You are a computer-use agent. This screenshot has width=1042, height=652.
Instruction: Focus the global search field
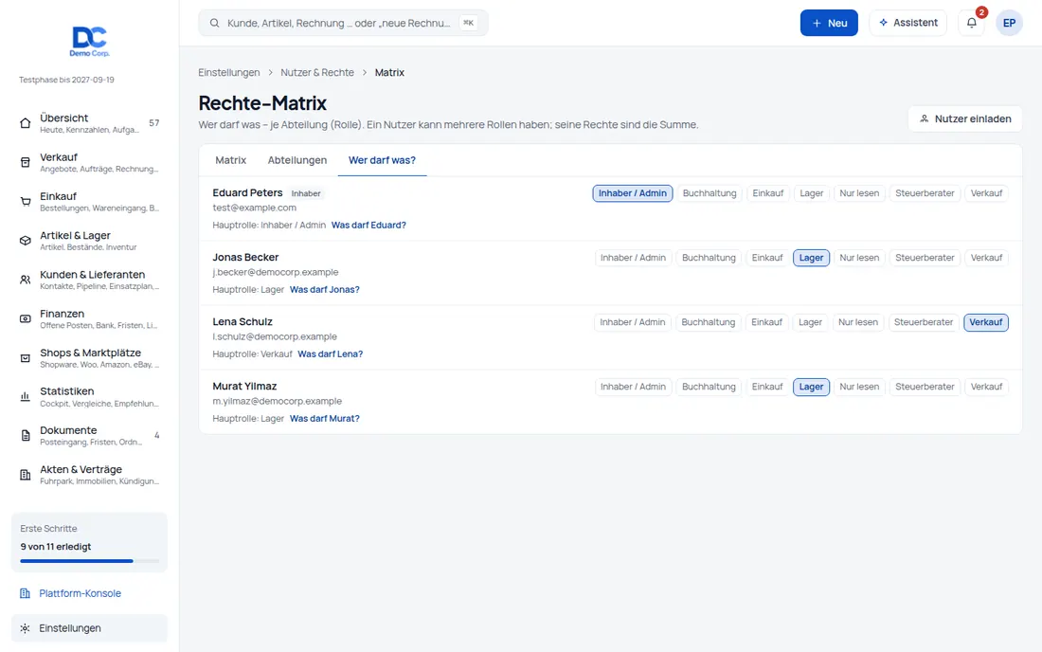tap(343, 24)
